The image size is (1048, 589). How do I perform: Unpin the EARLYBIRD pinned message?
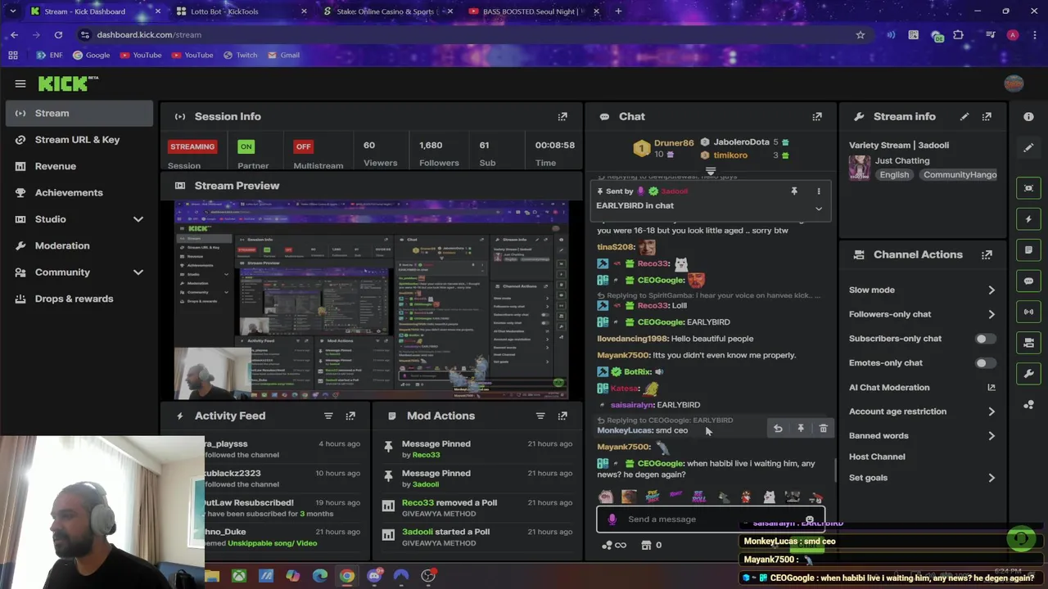pos(793,191)
